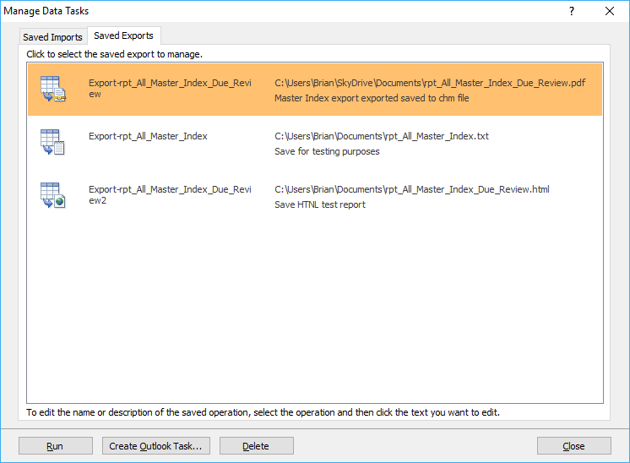
Task: Click the path ending in Due_Review.pdf
Action: [x=430, y=83]
